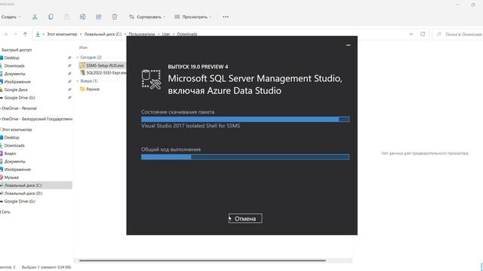Click Локальный диск (C:) in address breadcrumb

pyautogui.click(x=103, y=34)
